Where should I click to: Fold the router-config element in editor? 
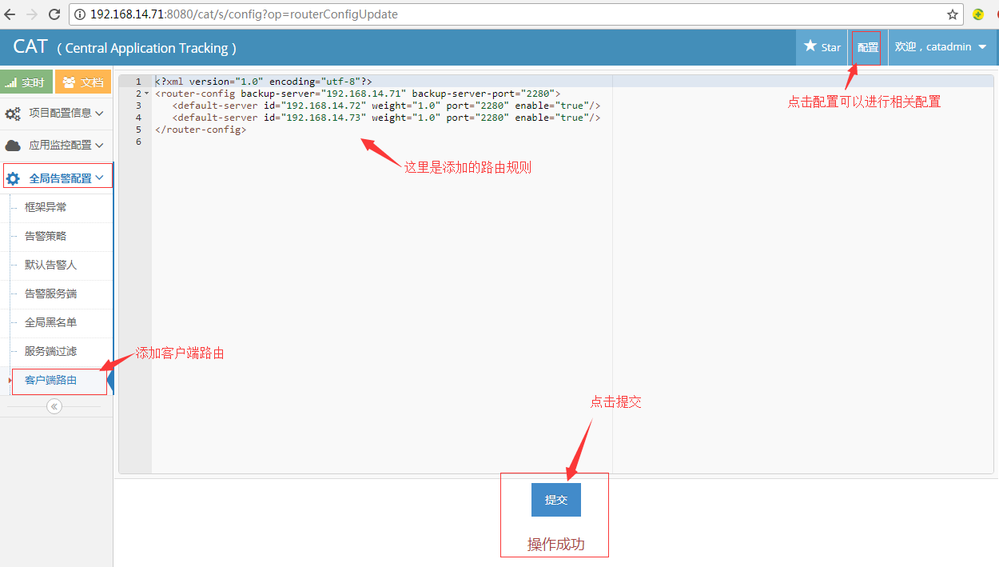tap(146, 94)
